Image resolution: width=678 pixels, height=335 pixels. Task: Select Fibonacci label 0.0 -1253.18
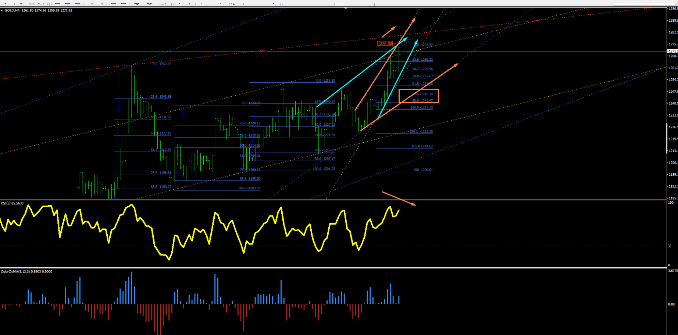tap(326, 81)
